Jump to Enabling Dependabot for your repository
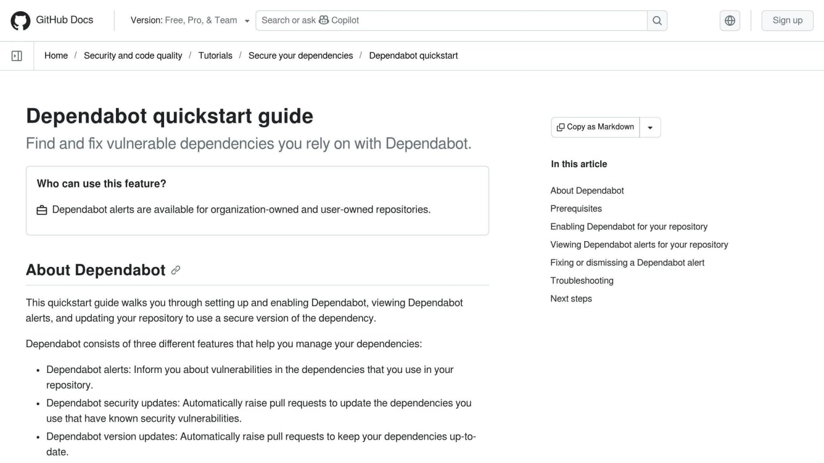This screenshot has width=824, height=463. click(629, 227)
